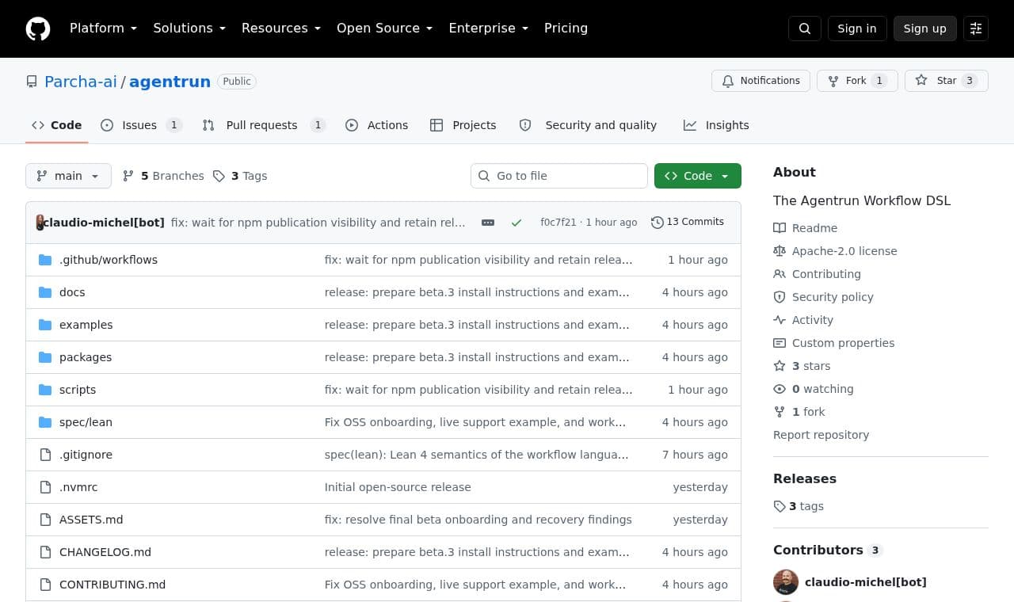Open the main branch selector dropdown
This screenshot has width=1014, height=602.
[x=68, y=176]
